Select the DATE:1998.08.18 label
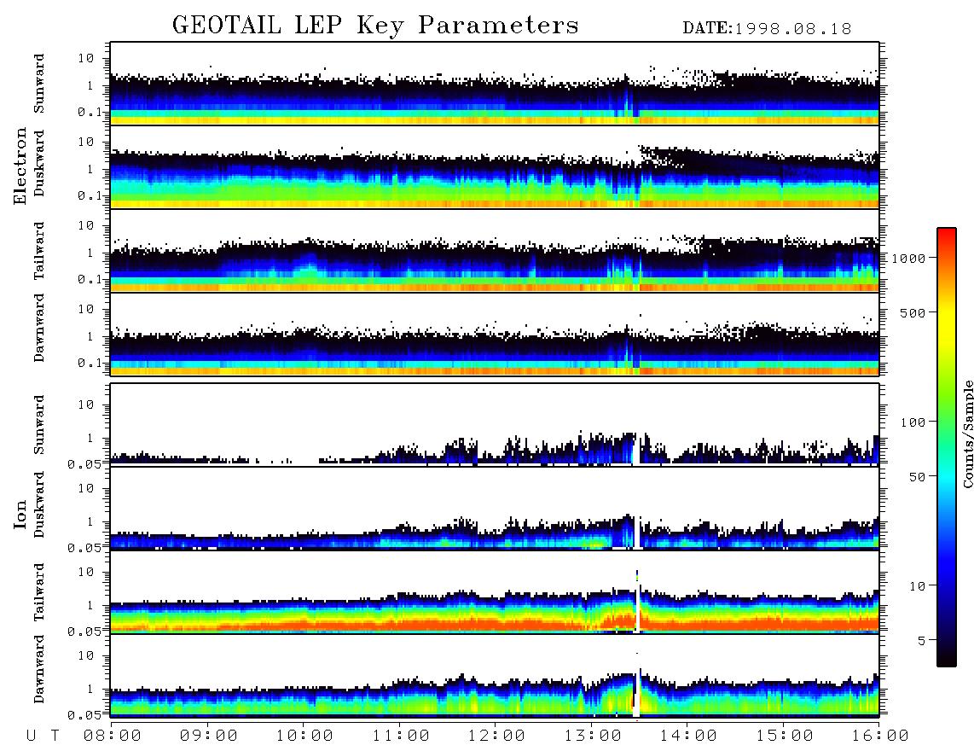The image size is (974, 751). coord(767,28)
